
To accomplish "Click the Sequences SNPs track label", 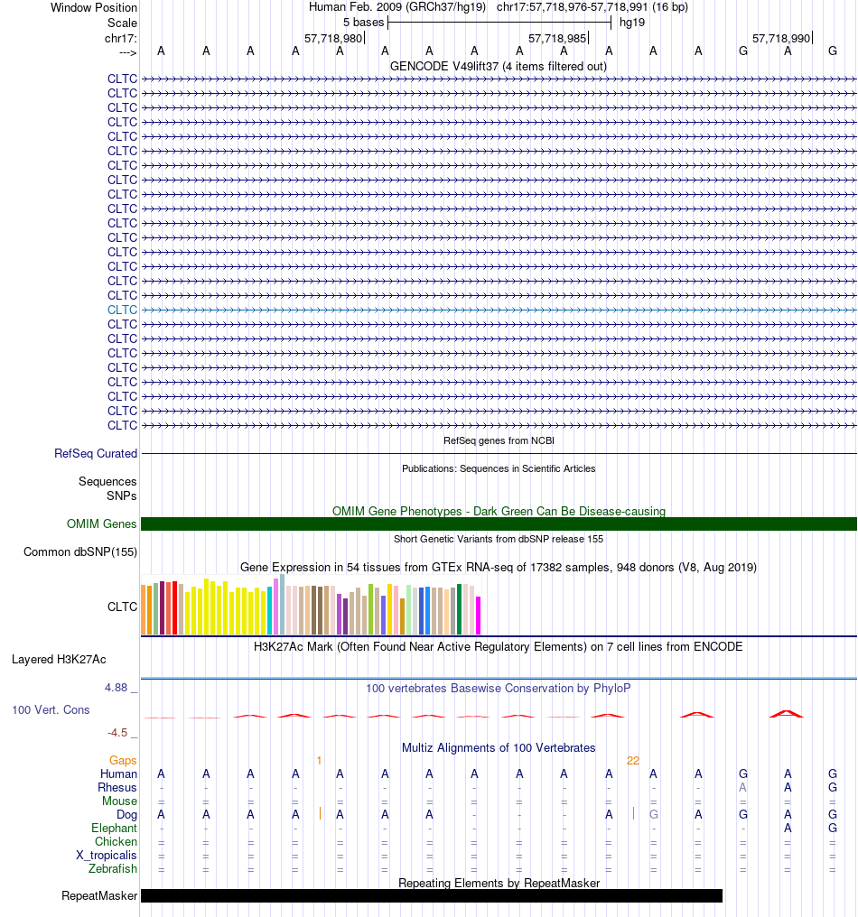I will tap(107, 488).
